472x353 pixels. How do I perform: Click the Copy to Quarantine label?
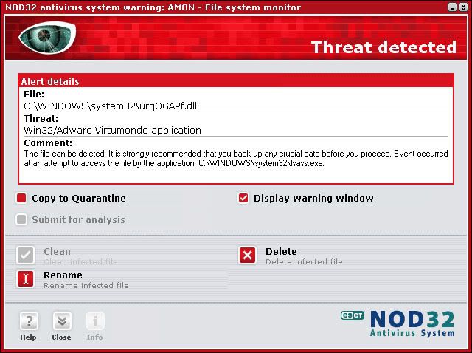click(79, 199)
